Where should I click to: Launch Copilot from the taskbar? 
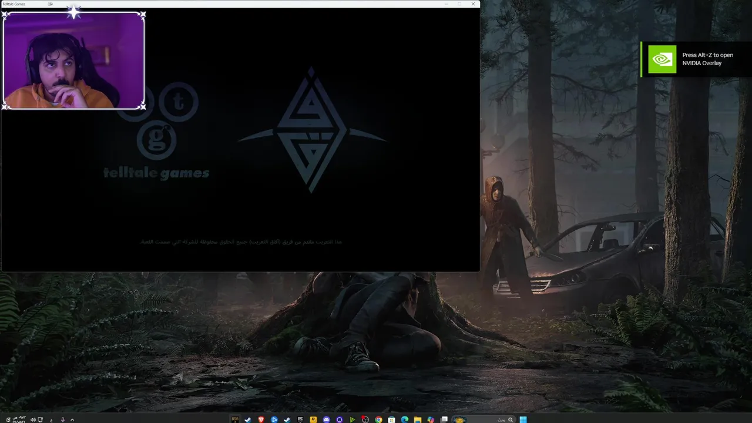point(431,419)
